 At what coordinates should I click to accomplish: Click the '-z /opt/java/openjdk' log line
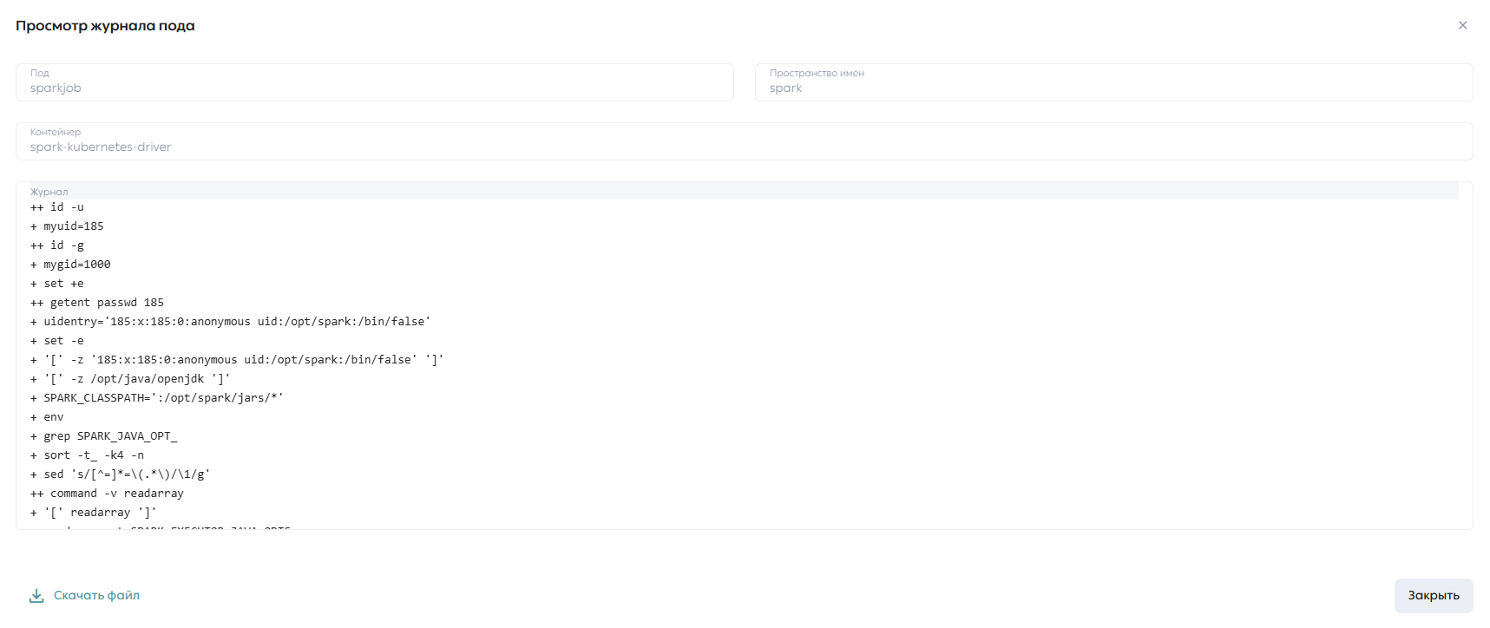[x=130, y=379]
